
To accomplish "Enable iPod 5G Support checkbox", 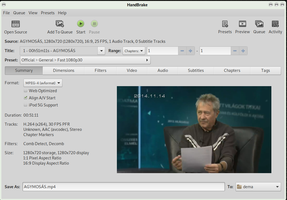I will click(26, 105).
